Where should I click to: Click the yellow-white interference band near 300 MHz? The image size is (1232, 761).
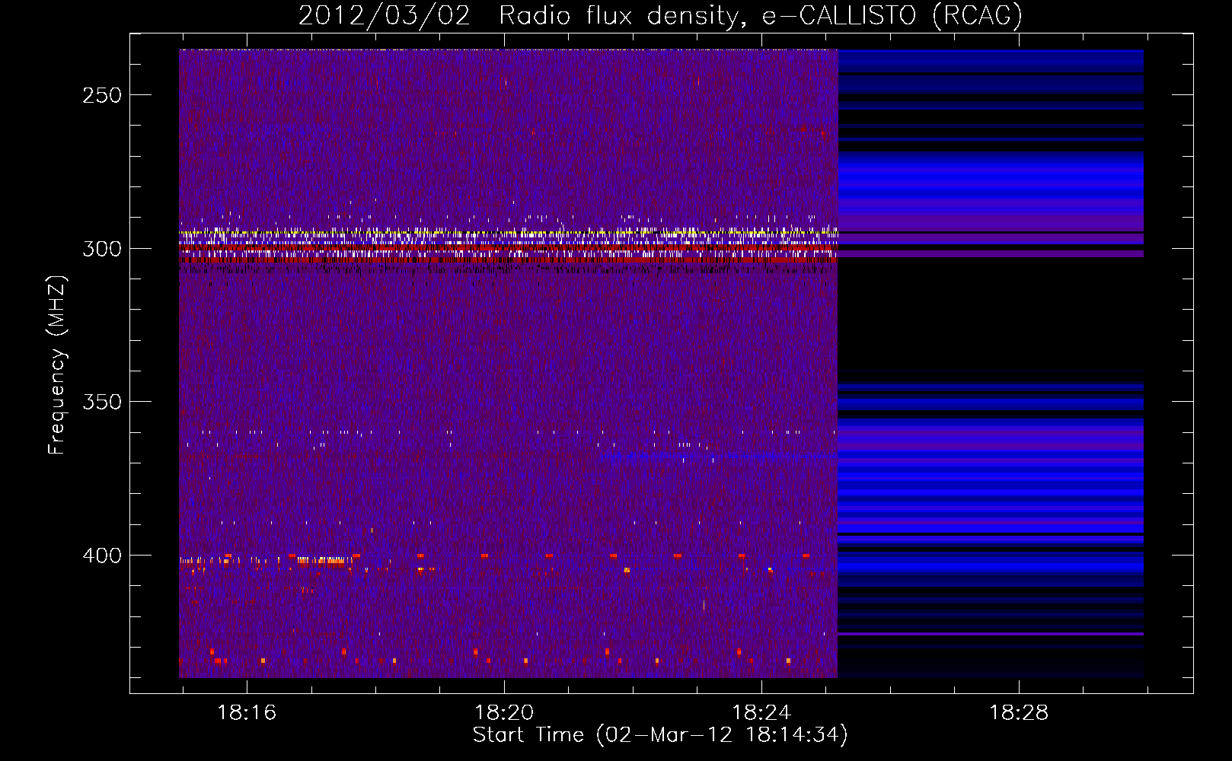click(508, 232)
